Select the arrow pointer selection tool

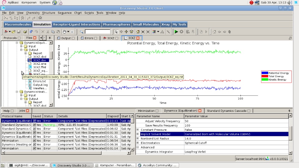point(116,32)
